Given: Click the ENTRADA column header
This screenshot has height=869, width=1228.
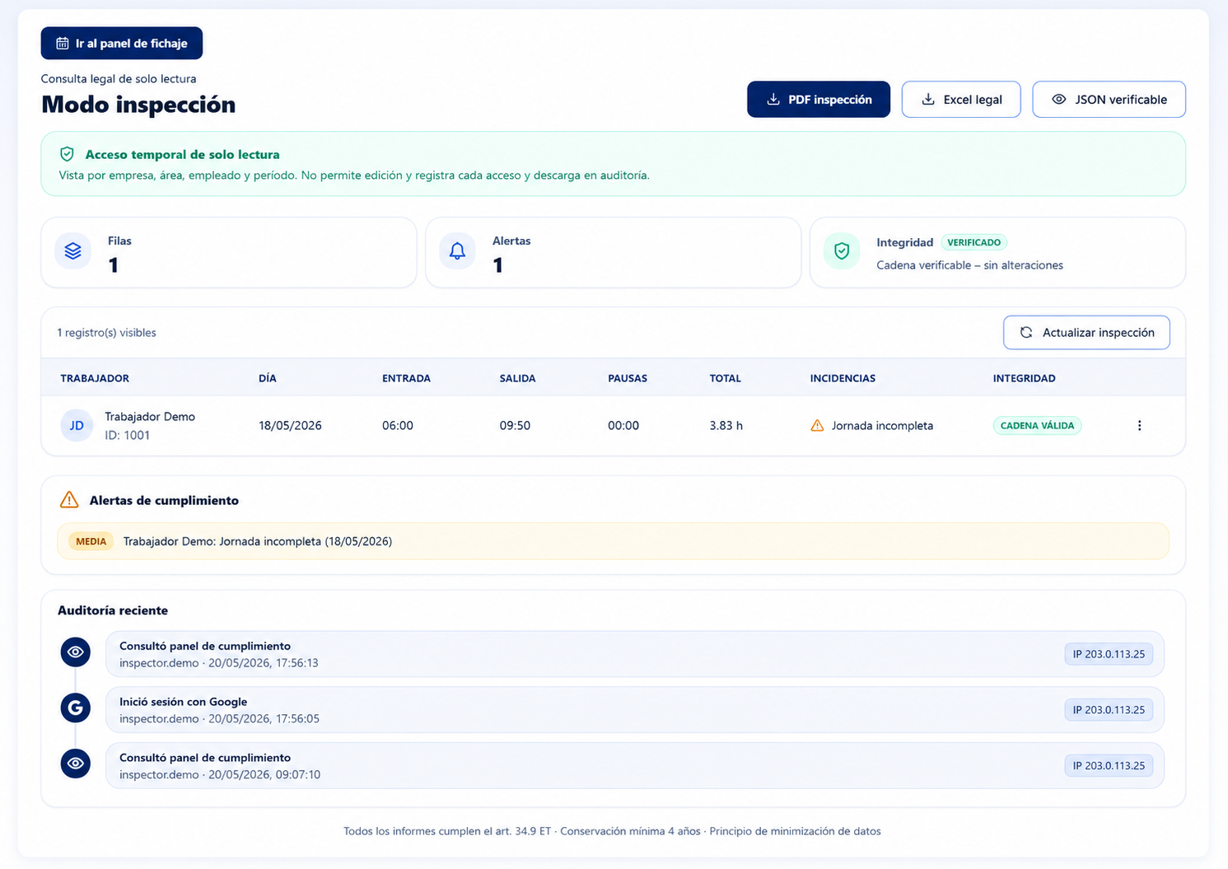Looking at the screenshot, I should tap(406, 379).
